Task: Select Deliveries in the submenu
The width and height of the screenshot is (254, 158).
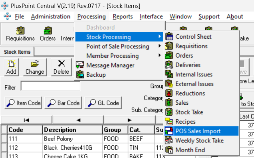Action: coord(201,65)
